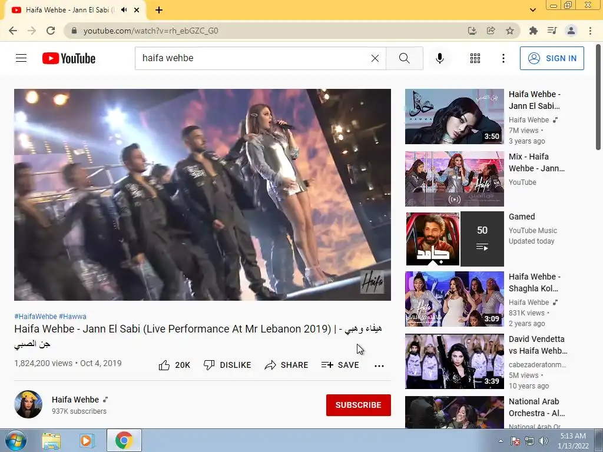Viewport: 603px width, 452px height.
Task: Click the cabezaderatonm... channel name
Action: (x=537, y=364)
